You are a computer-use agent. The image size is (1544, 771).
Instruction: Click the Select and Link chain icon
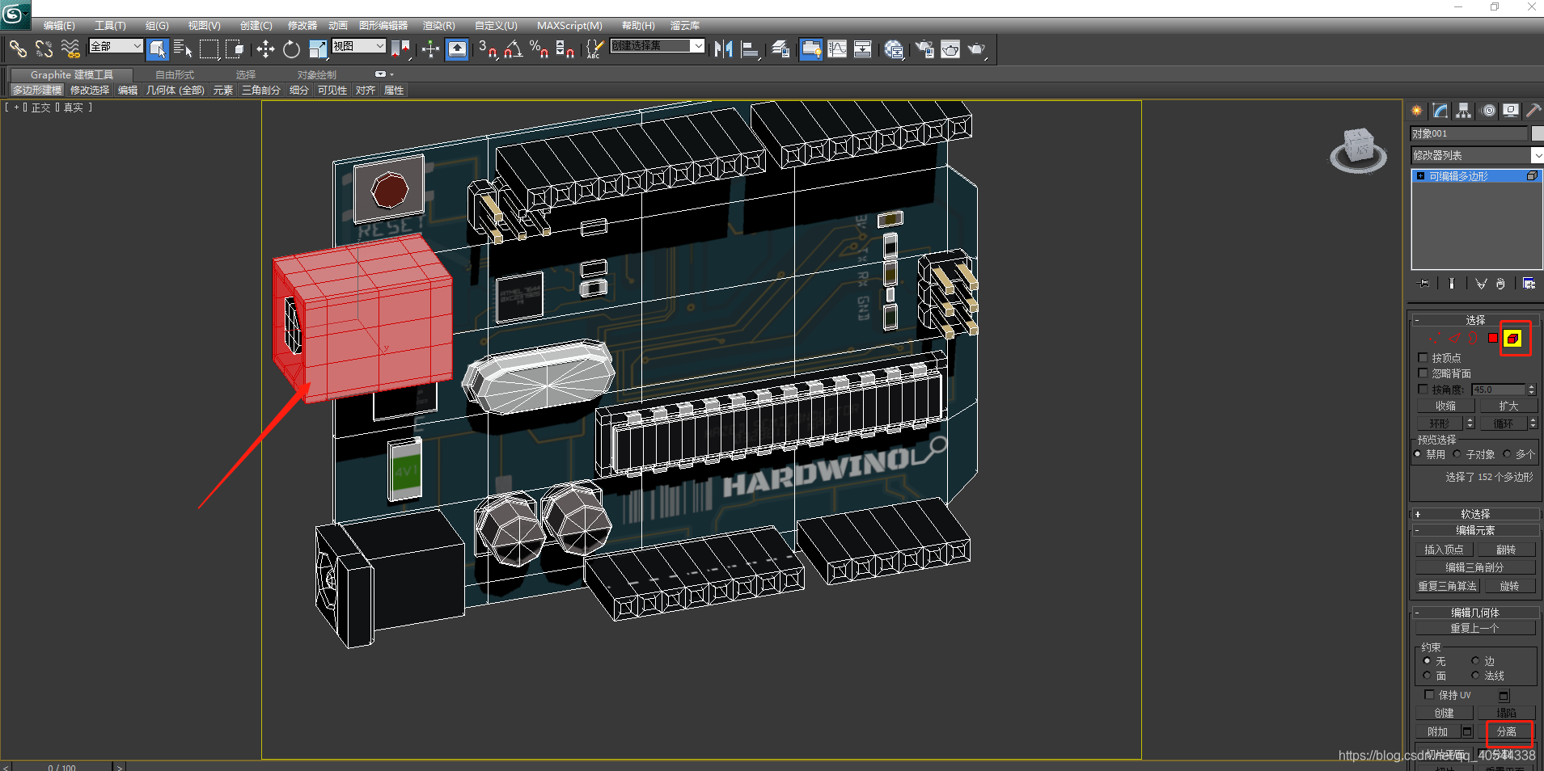click(x=18, y=49)
